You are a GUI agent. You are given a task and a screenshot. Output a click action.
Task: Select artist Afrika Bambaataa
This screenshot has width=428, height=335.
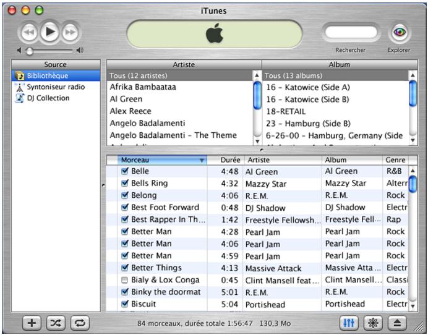(180, 87)
